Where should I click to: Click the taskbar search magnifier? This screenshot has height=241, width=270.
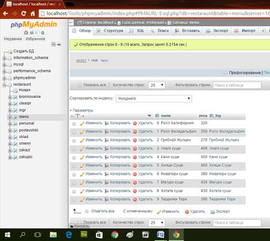(x=22, y=235)
